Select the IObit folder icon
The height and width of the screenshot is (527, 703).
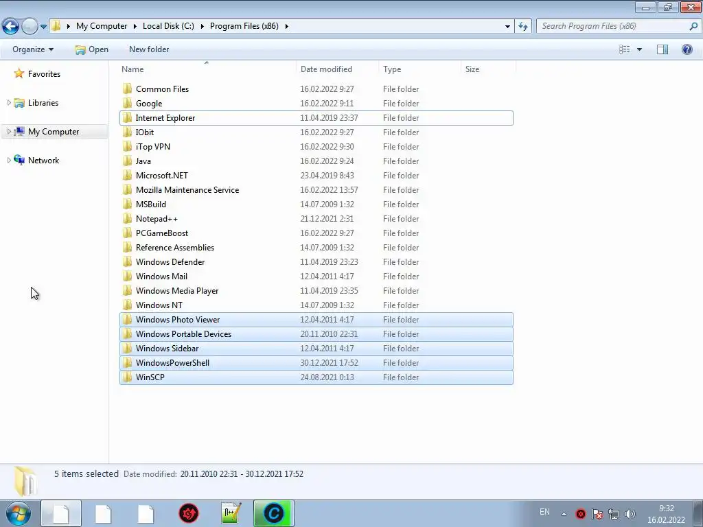pyautogui.click(x=127, y=132)
